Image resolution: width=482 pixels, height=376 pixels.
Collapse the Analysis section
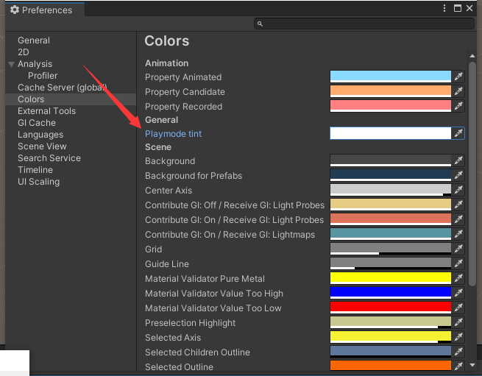tap(11, 64)
